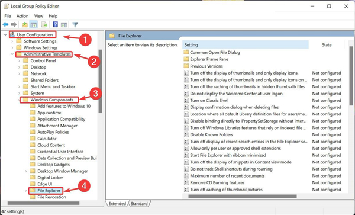Click the horizontal scrollbar of settings list

(243, 196)
